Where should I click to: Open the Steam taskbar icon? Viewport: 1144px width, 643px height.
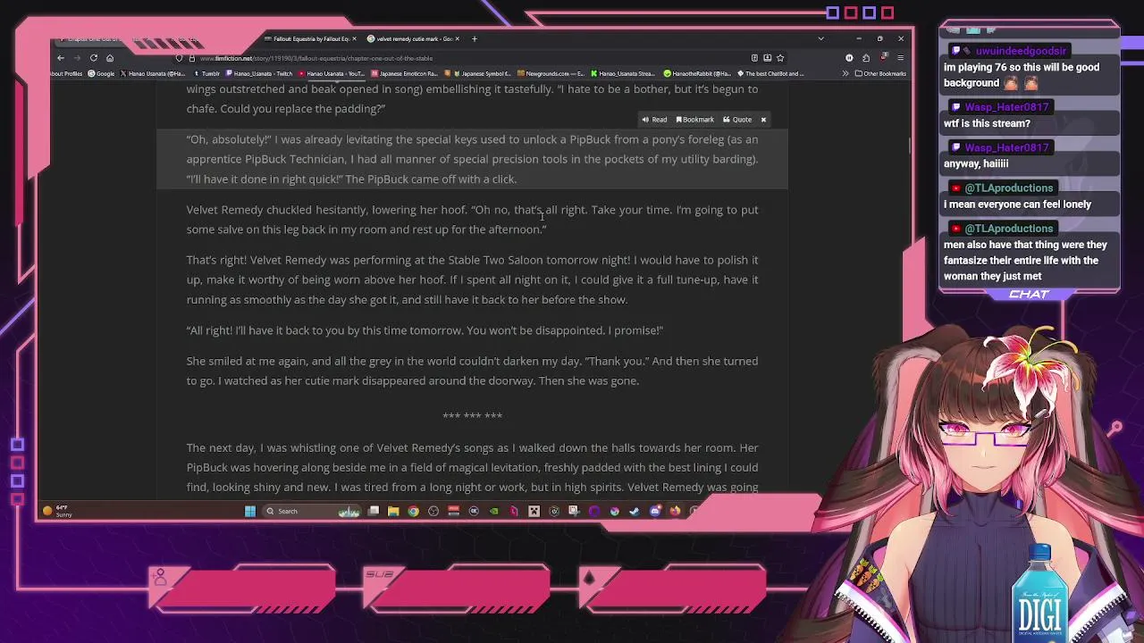tap(635, 511)
